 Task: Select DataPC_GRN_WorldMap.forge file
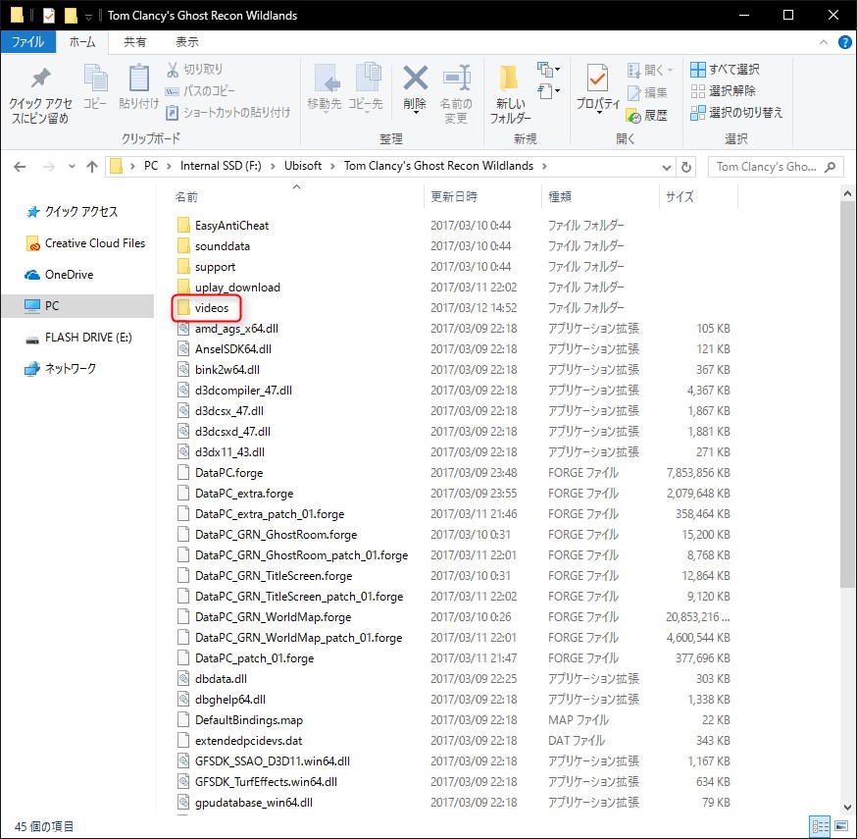(x=264, y=617)
